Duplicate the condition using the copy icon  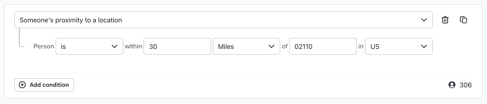[x=463, y=20]
